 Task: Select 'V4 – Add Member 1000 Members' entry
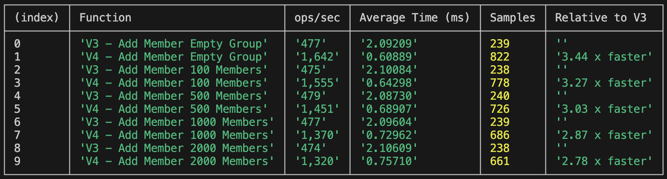point(177,135)
